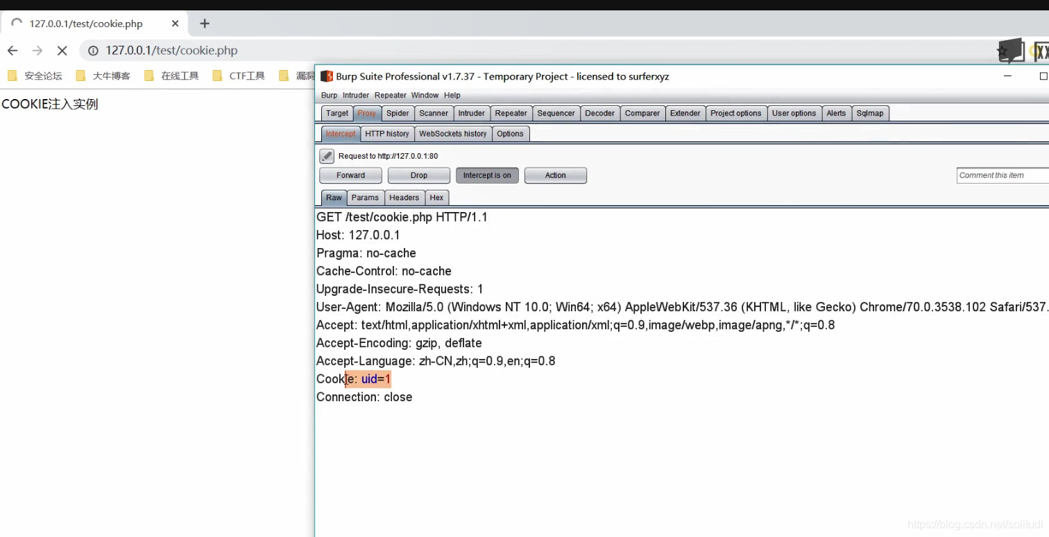Click the Chrome forward arrow
The width and height of the screenshot is (1049, 537).
(x=37, y=51)
